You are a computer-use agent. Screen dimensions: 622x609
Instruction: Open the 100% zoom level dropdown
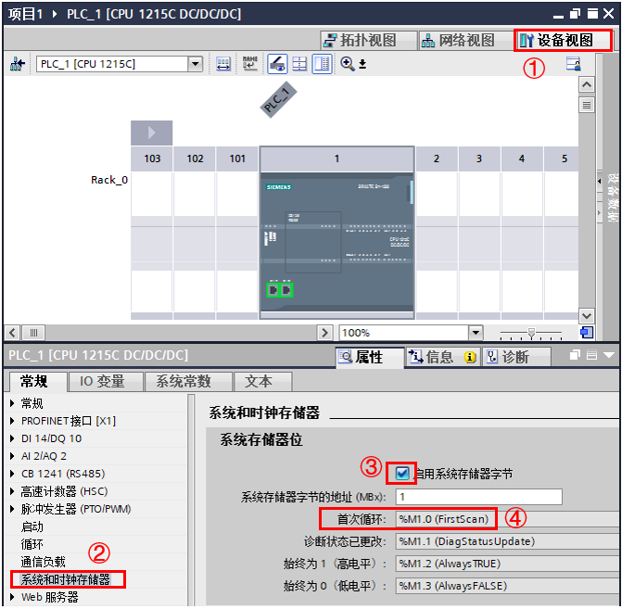[x=476, y=333]
